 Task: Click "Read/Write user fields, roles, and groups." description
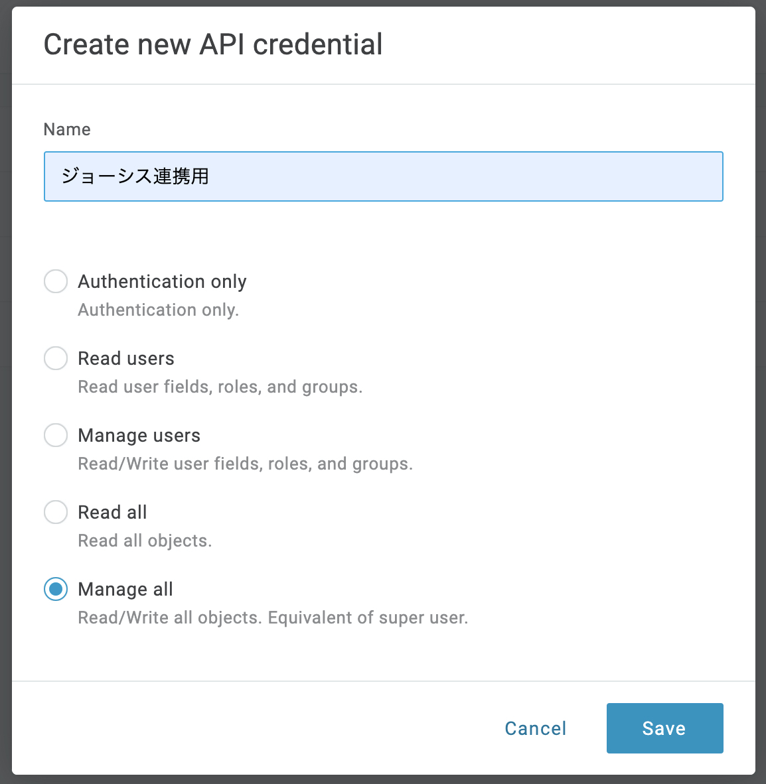[x=245, y=464]
